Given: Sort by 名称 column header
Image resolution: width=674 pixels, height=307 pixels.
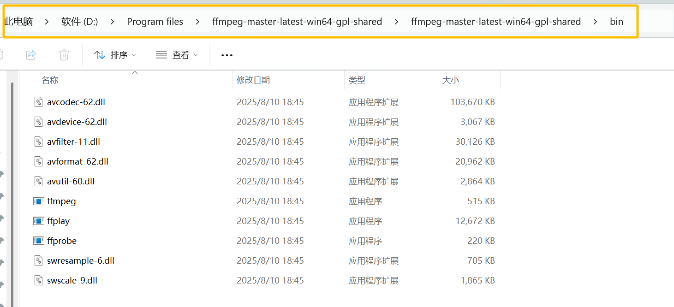Looking at the screenshot, I should (x=50, y=80).
